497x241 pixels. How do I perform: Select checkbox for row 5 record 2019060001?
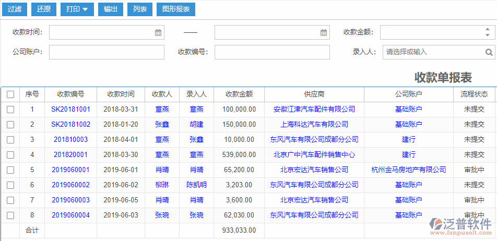pos(10,170)
